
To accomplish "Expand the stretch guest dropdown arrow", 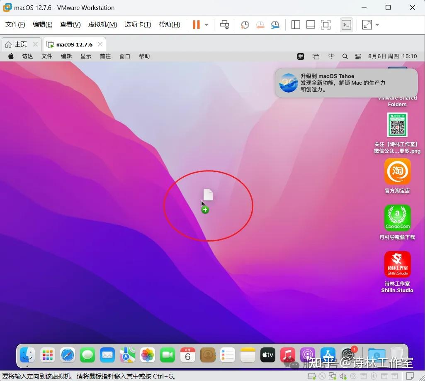I will point(377,25).
